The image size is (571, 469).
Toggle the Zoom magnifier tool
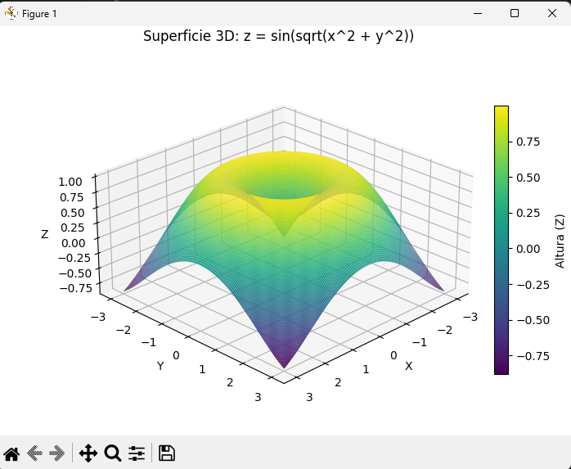pyautogui.click(x=113, y=453)
